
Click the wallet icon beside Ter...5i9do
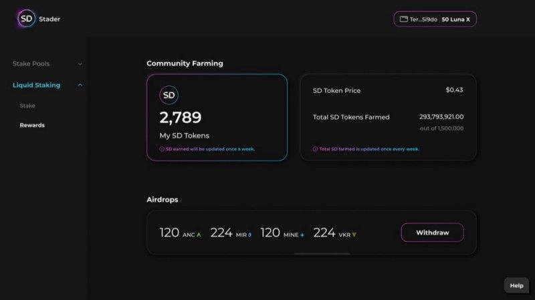pos(404,19)
